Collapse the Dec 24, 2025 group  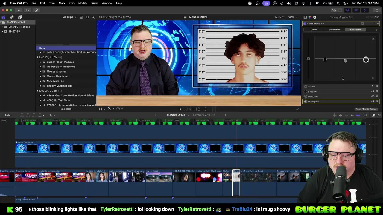coord(37,90)
